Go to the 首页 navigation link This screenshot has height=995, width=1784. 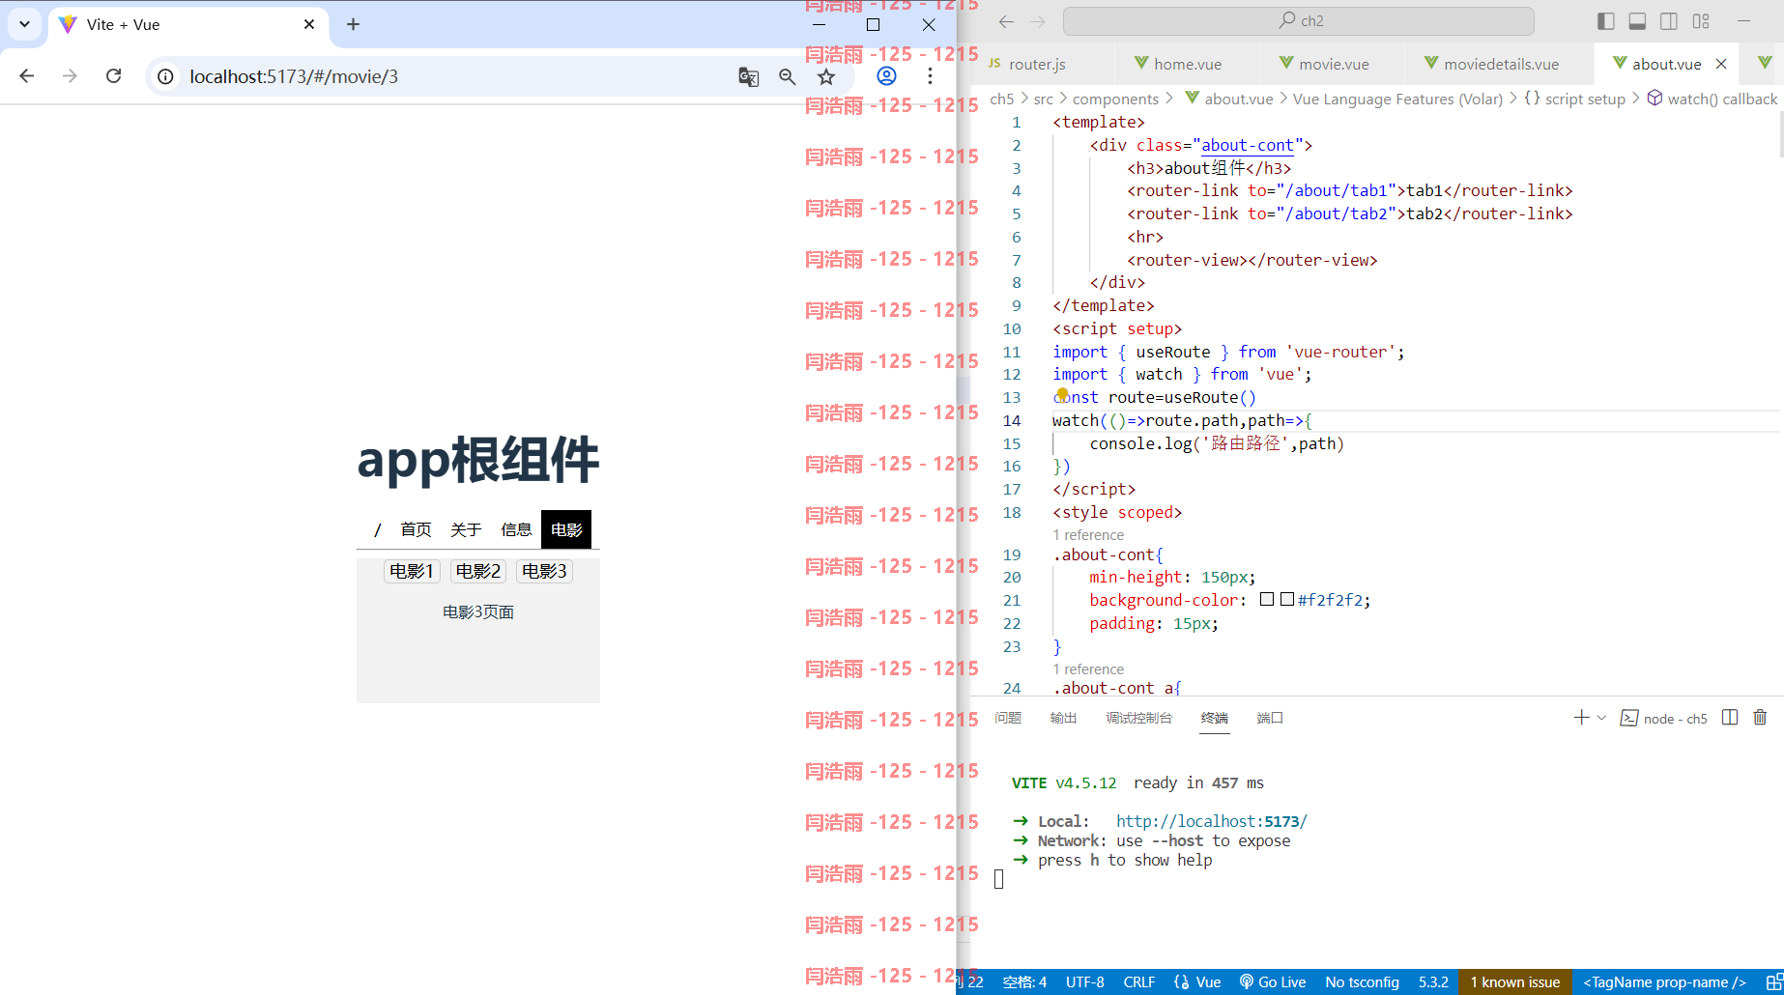[416, 529]
